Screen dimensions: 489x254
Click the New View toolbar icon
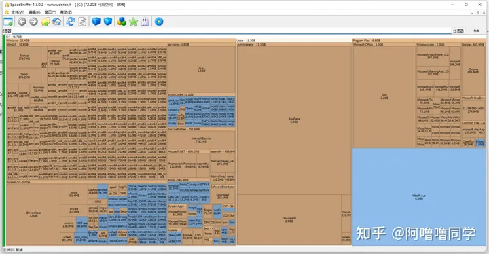click(x=8, y=22)
